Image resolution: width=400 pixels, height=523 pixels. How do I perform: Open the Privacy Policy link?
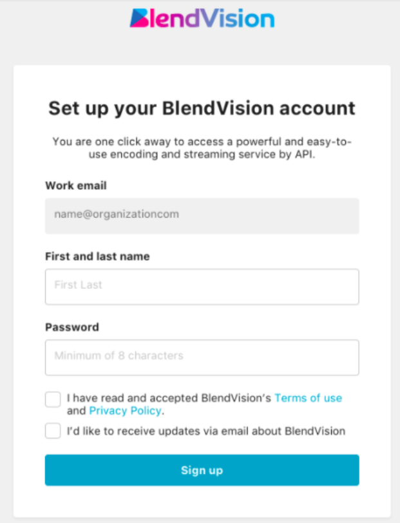coord(126,411)
